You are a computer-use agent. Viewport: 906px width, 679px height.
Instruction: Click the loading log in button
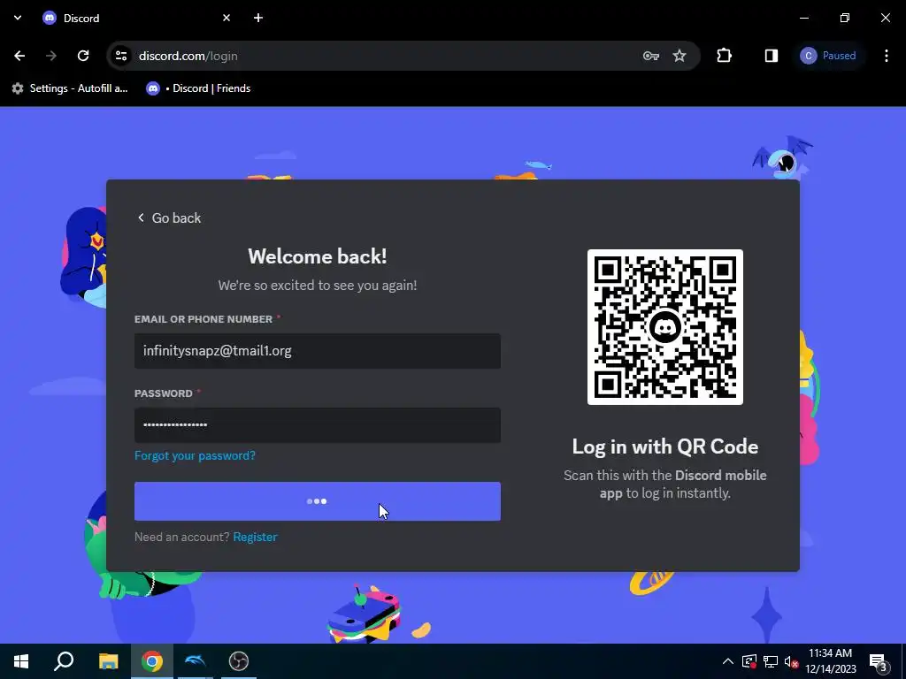coord(318,501)
